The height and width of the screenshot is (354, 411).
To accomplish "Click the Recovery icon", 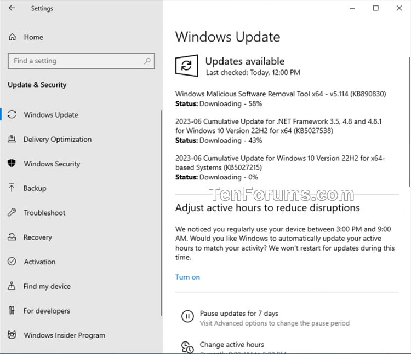I will (12, 237).
